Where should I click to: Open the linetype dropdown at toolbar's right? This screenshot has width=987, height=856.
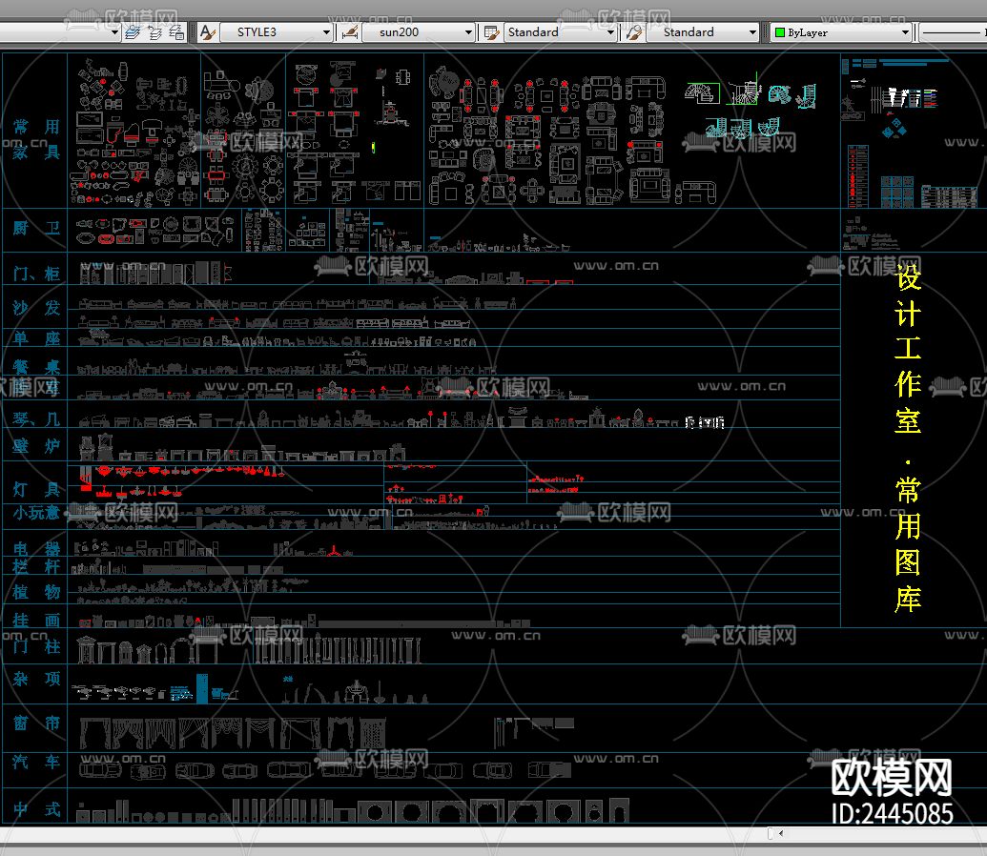tap(953, 32)
